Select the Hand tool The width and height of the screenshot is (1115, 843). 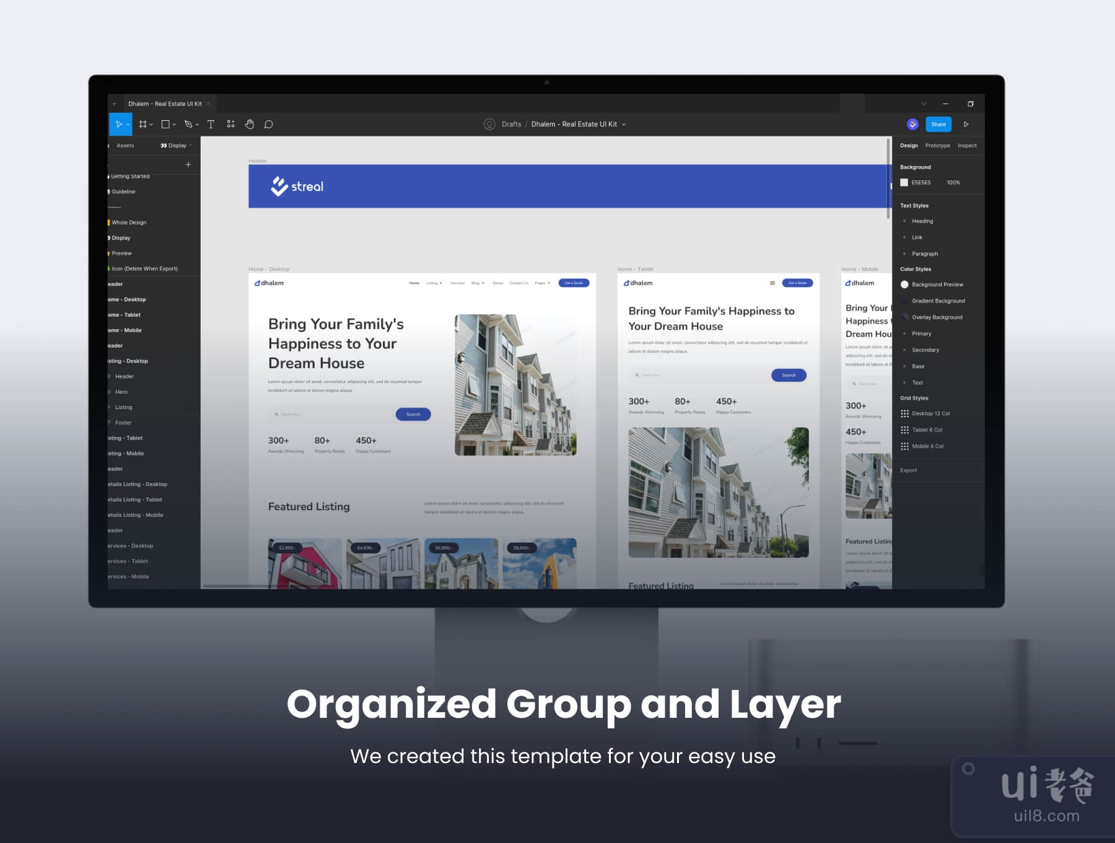[250, 125]
